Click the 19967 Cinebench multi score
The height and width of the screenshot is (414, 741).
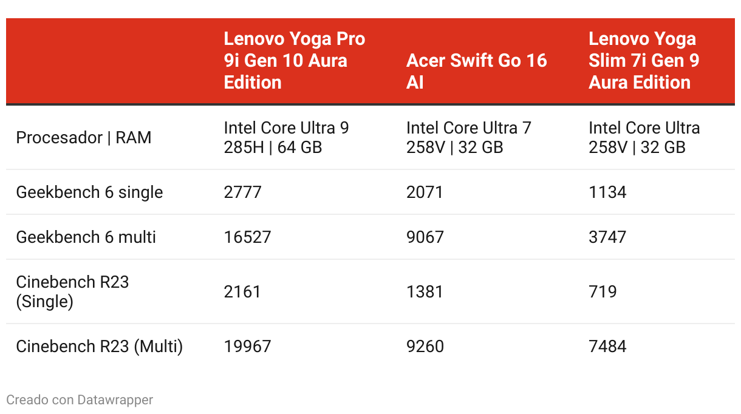click(x=247, y=347)
